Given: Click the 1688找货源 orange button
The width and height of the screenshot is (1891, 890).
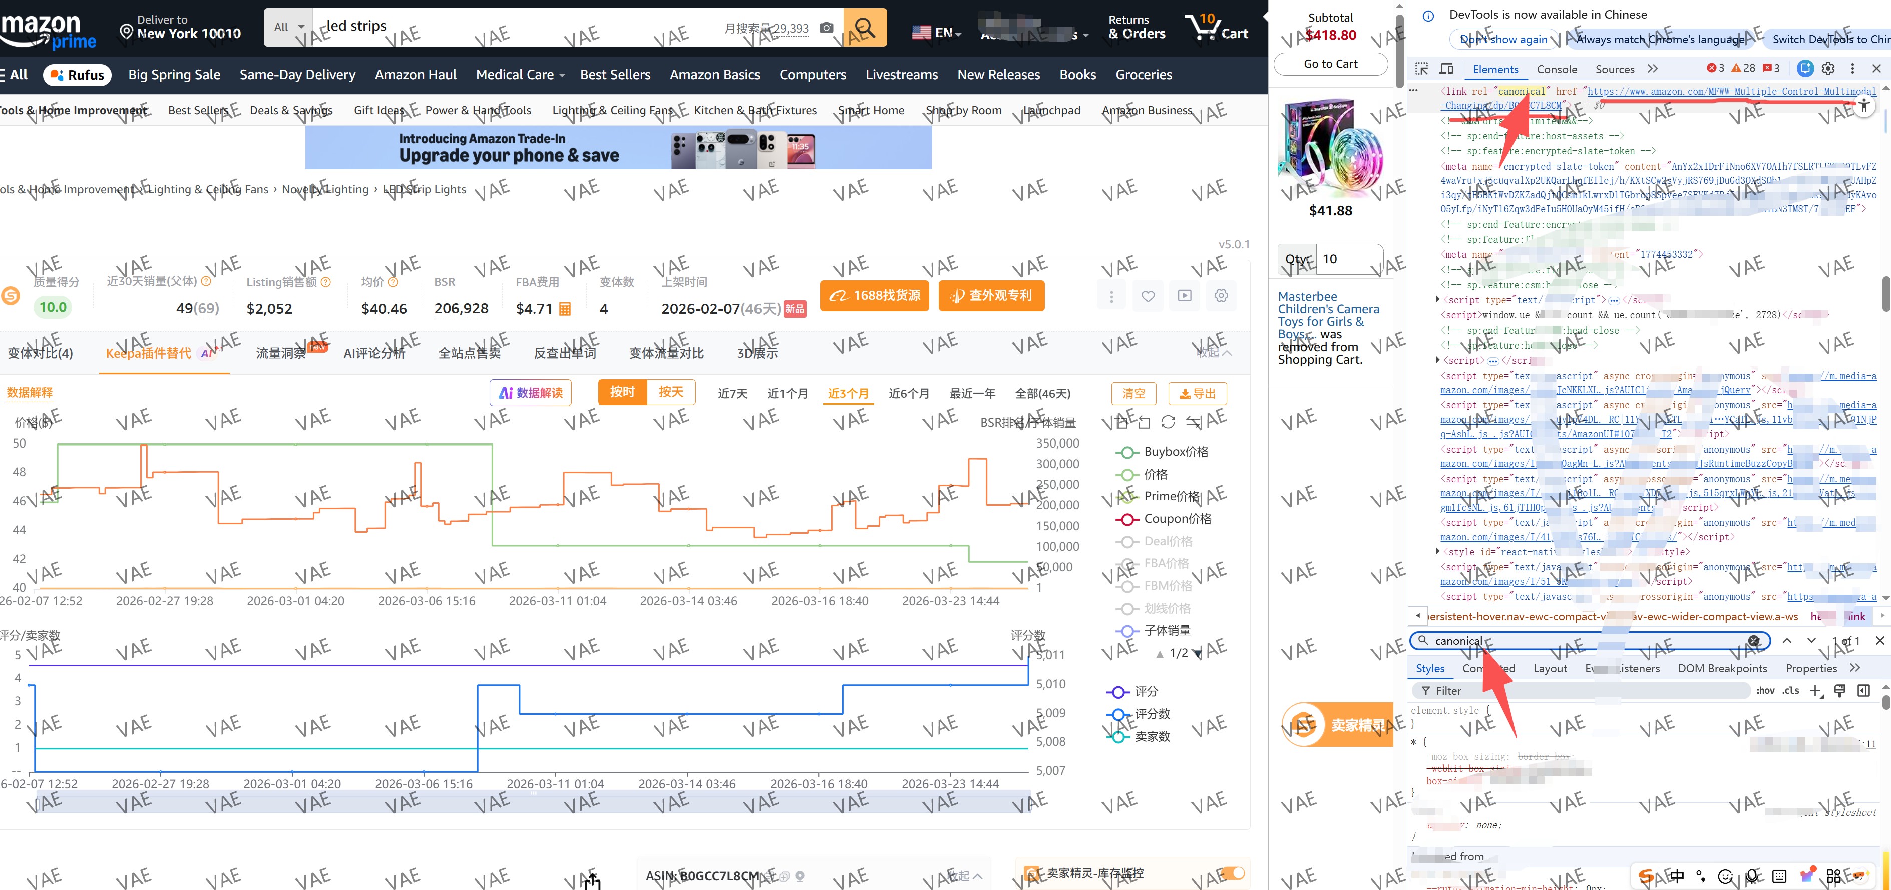Looking at the screenshot, I should coord(874,296).
